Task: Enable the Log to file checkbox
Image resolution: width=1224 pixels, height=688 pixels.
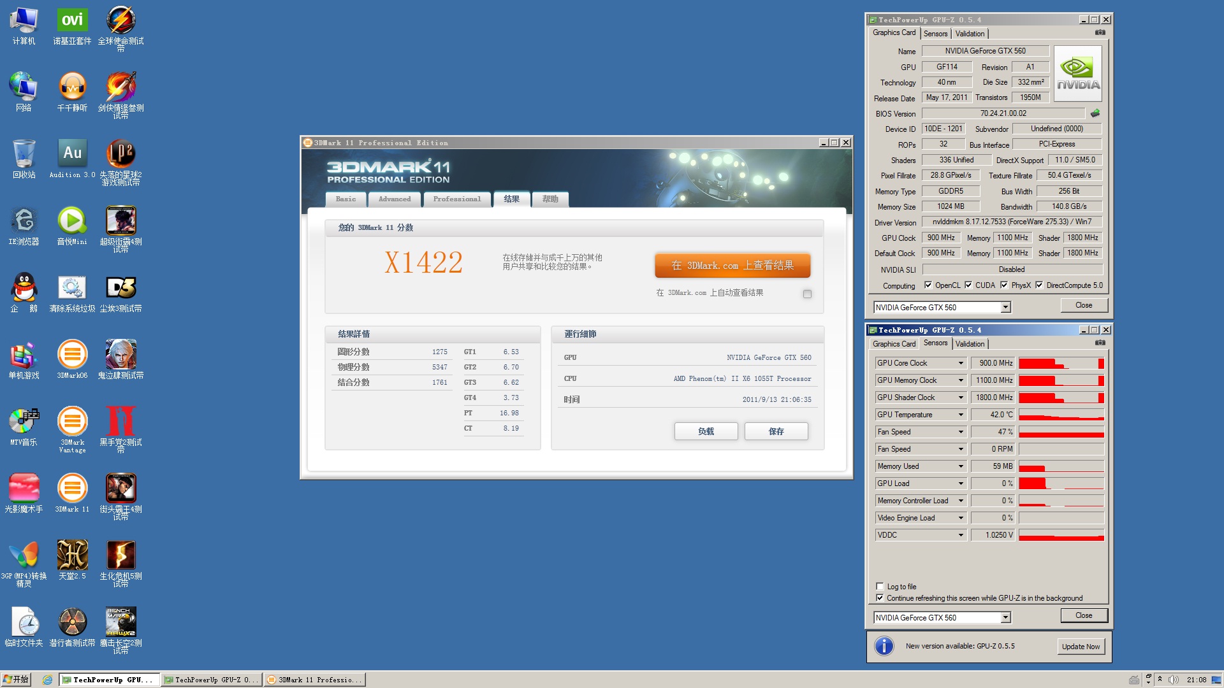Action: 880,587
